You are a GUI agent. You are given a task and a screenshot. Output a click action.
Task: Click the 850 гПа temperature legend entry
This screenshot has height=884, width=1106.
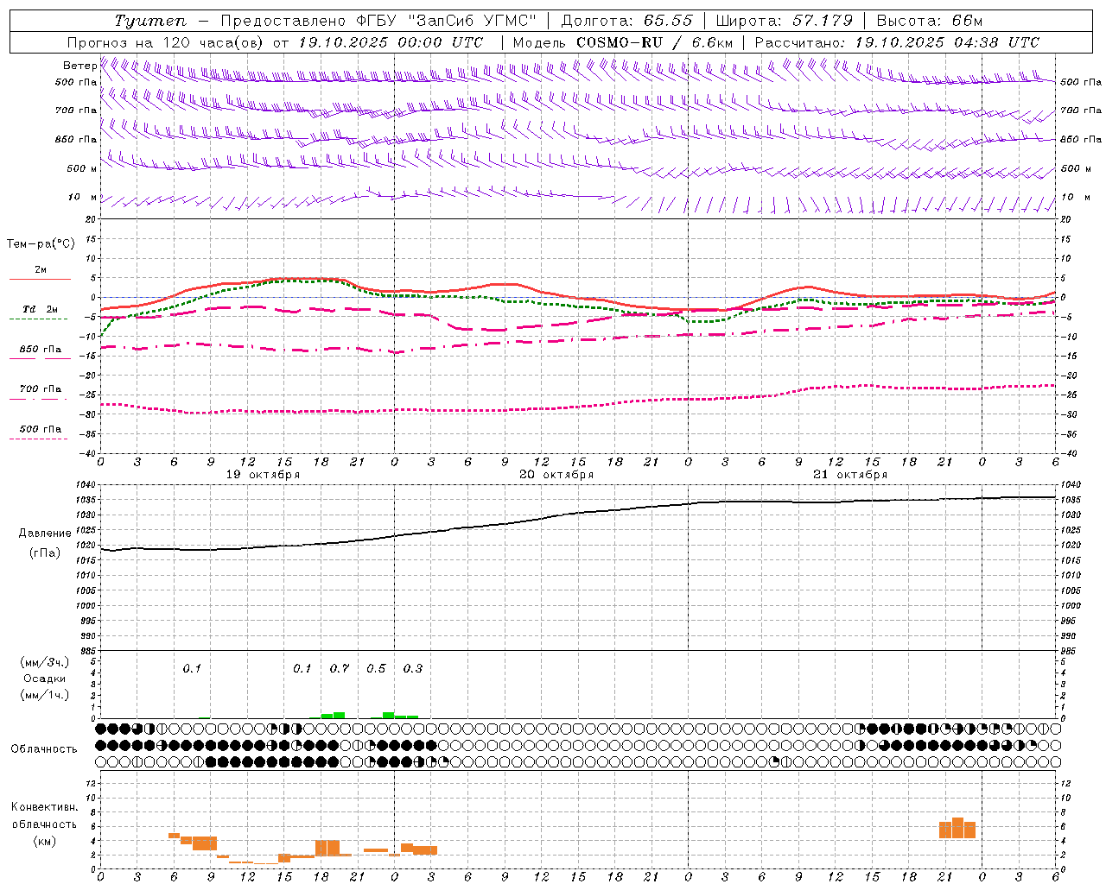41,350
